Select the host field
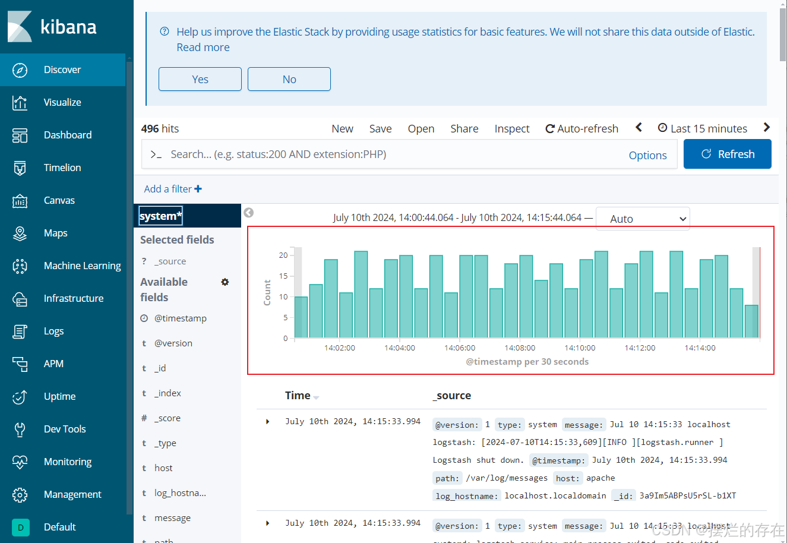 coord(163,468)
